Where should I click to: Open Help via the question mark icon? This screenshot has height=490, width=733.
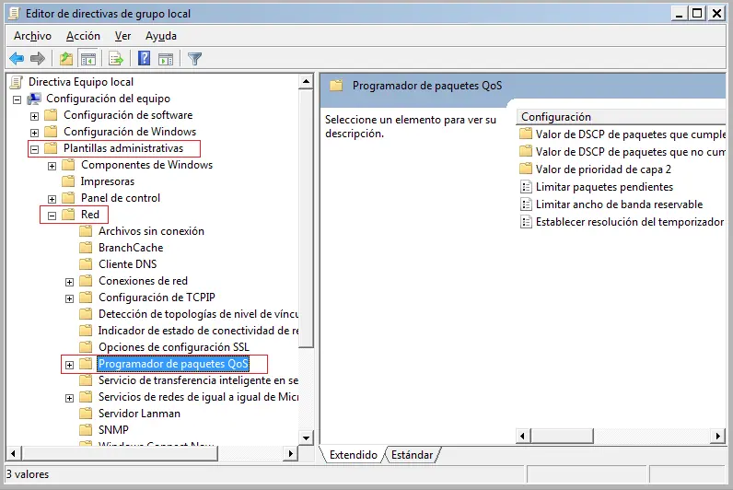[x=144, y=58]
